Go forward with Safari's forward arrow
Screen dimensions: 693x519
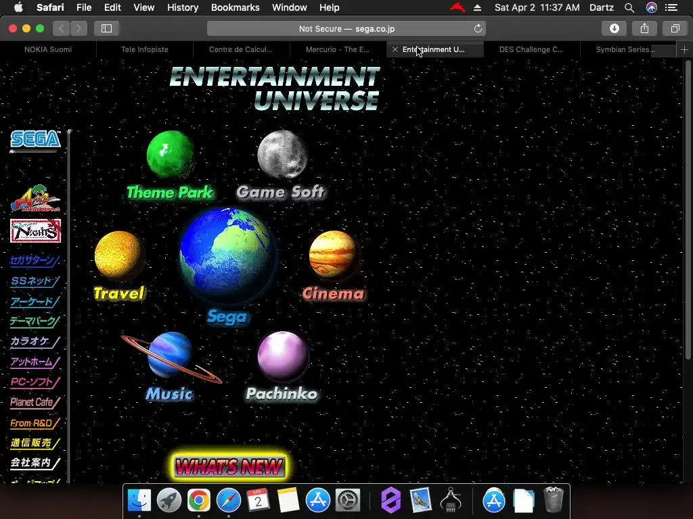(x=79, y=28)
